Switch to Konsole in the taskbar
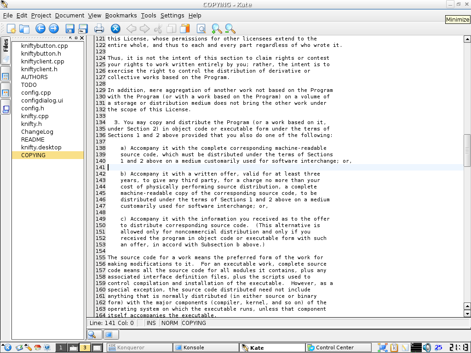 click(x=206, y=347)
